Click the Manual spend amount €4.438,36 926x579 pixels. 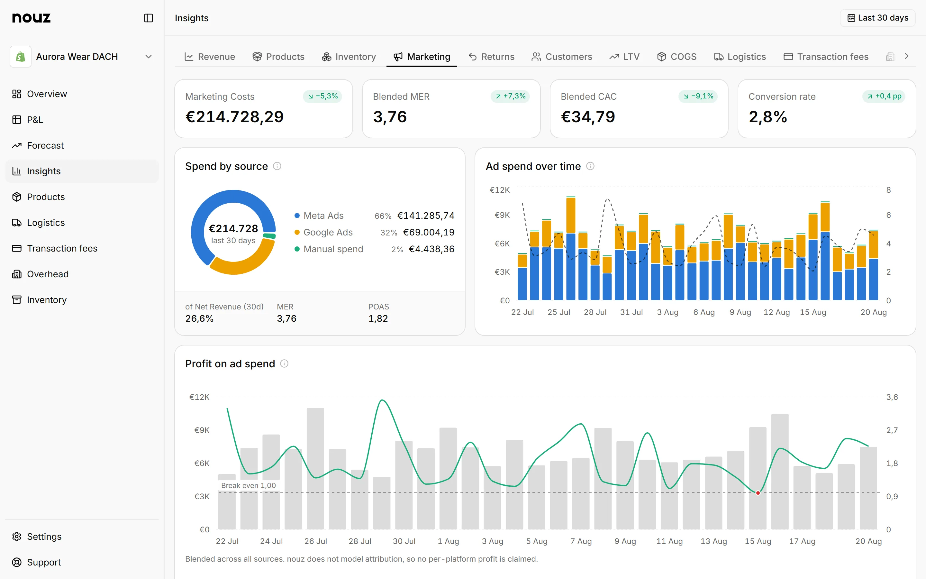pyautogui.click(x=431, y=249)
